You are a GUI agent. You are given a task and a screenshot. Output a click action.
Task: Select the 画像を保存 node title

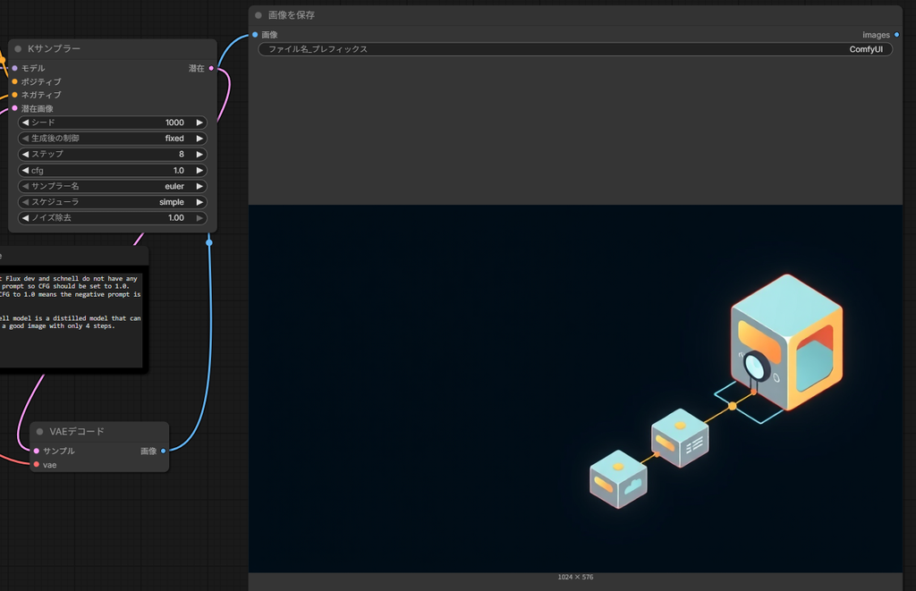291,15
